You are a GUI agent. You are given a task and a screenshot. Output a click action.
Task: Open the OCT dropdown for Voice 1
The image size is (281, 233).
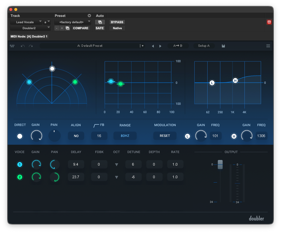(x=117, y=164)
